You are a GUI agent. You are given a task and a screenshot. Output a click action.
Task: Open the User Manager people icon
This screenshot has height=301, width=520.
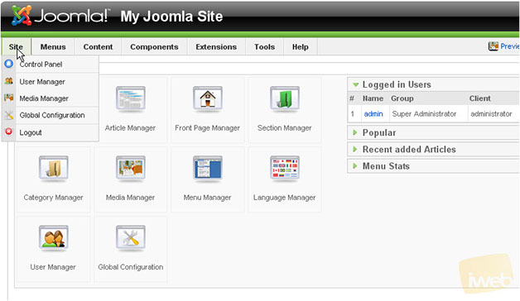[53, 237]
